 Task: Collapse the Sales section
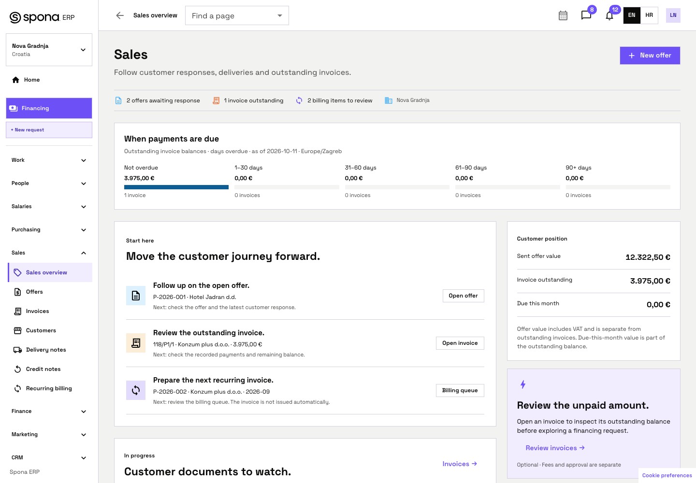pos(49,253)
